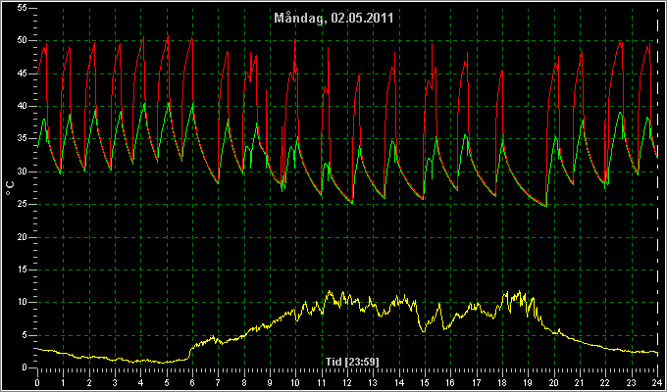Click hour 15 on the time axis

click(425, 382)
